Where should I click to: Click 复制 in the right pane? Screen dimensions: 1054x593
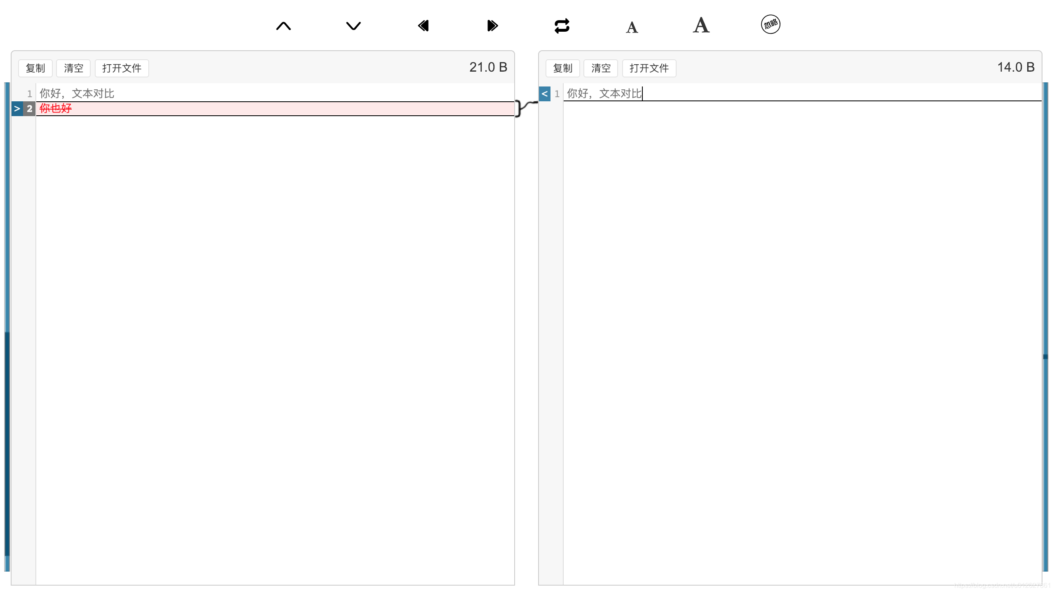tap(562, 68)
